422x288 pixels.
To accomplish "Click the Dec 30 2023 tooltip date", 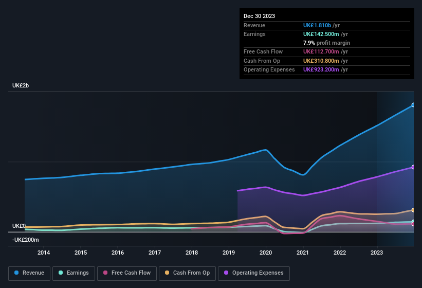I will pyautogui.click(x=259, y=16).
